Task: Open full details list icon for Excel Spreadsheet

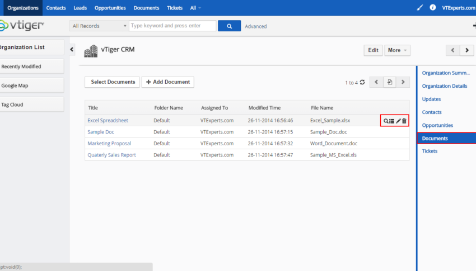Action: 392,121
